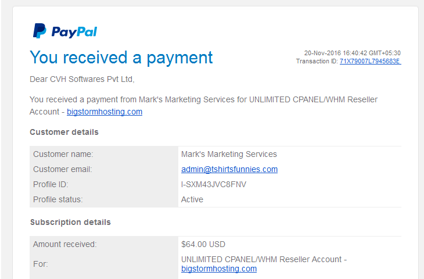
Task: Click the 'Customer email:' label
Action: click(x=63, y=169)
